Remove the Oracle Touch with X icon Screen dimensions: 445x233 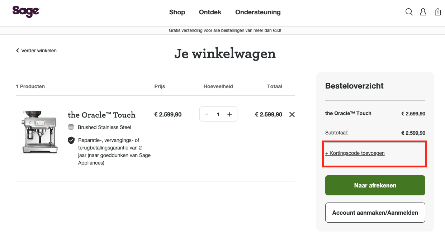pyautogui.click(x=292, y=114)
